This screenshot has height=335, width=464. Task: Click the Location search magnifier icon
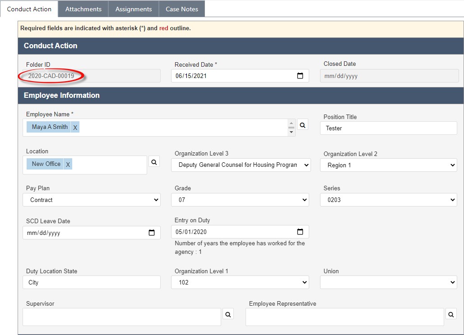pyautogui.click(x=154, y=162)
